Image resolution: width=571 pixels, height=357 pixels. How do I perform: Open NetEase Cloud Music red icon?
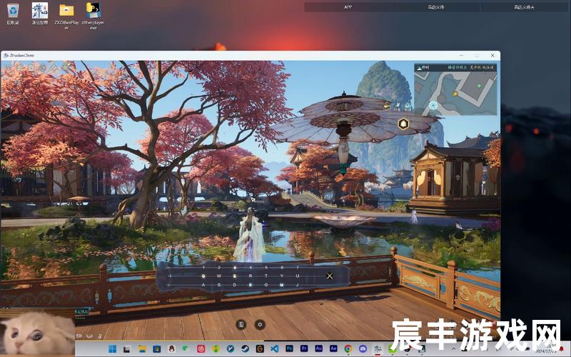point(201,349)
